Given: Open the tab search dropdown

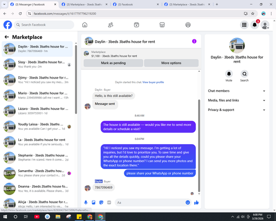Looking at the screenshot, I should [4, 4].
